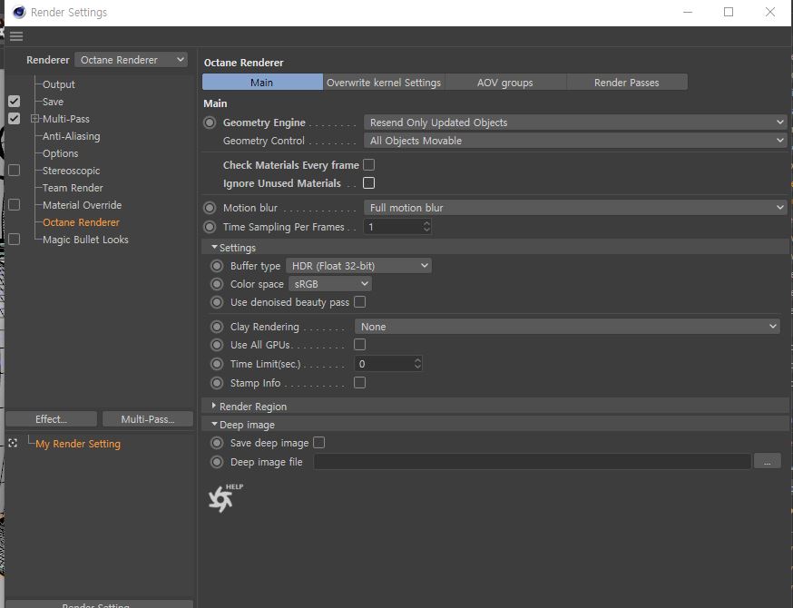This screenshot has height=608, width=793.
Task: Select Octane Renderer in the settings tree
Action: click(81, 222)
